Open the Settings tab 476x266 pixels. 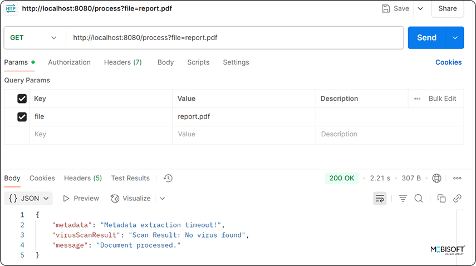click(x=236, y=62)
